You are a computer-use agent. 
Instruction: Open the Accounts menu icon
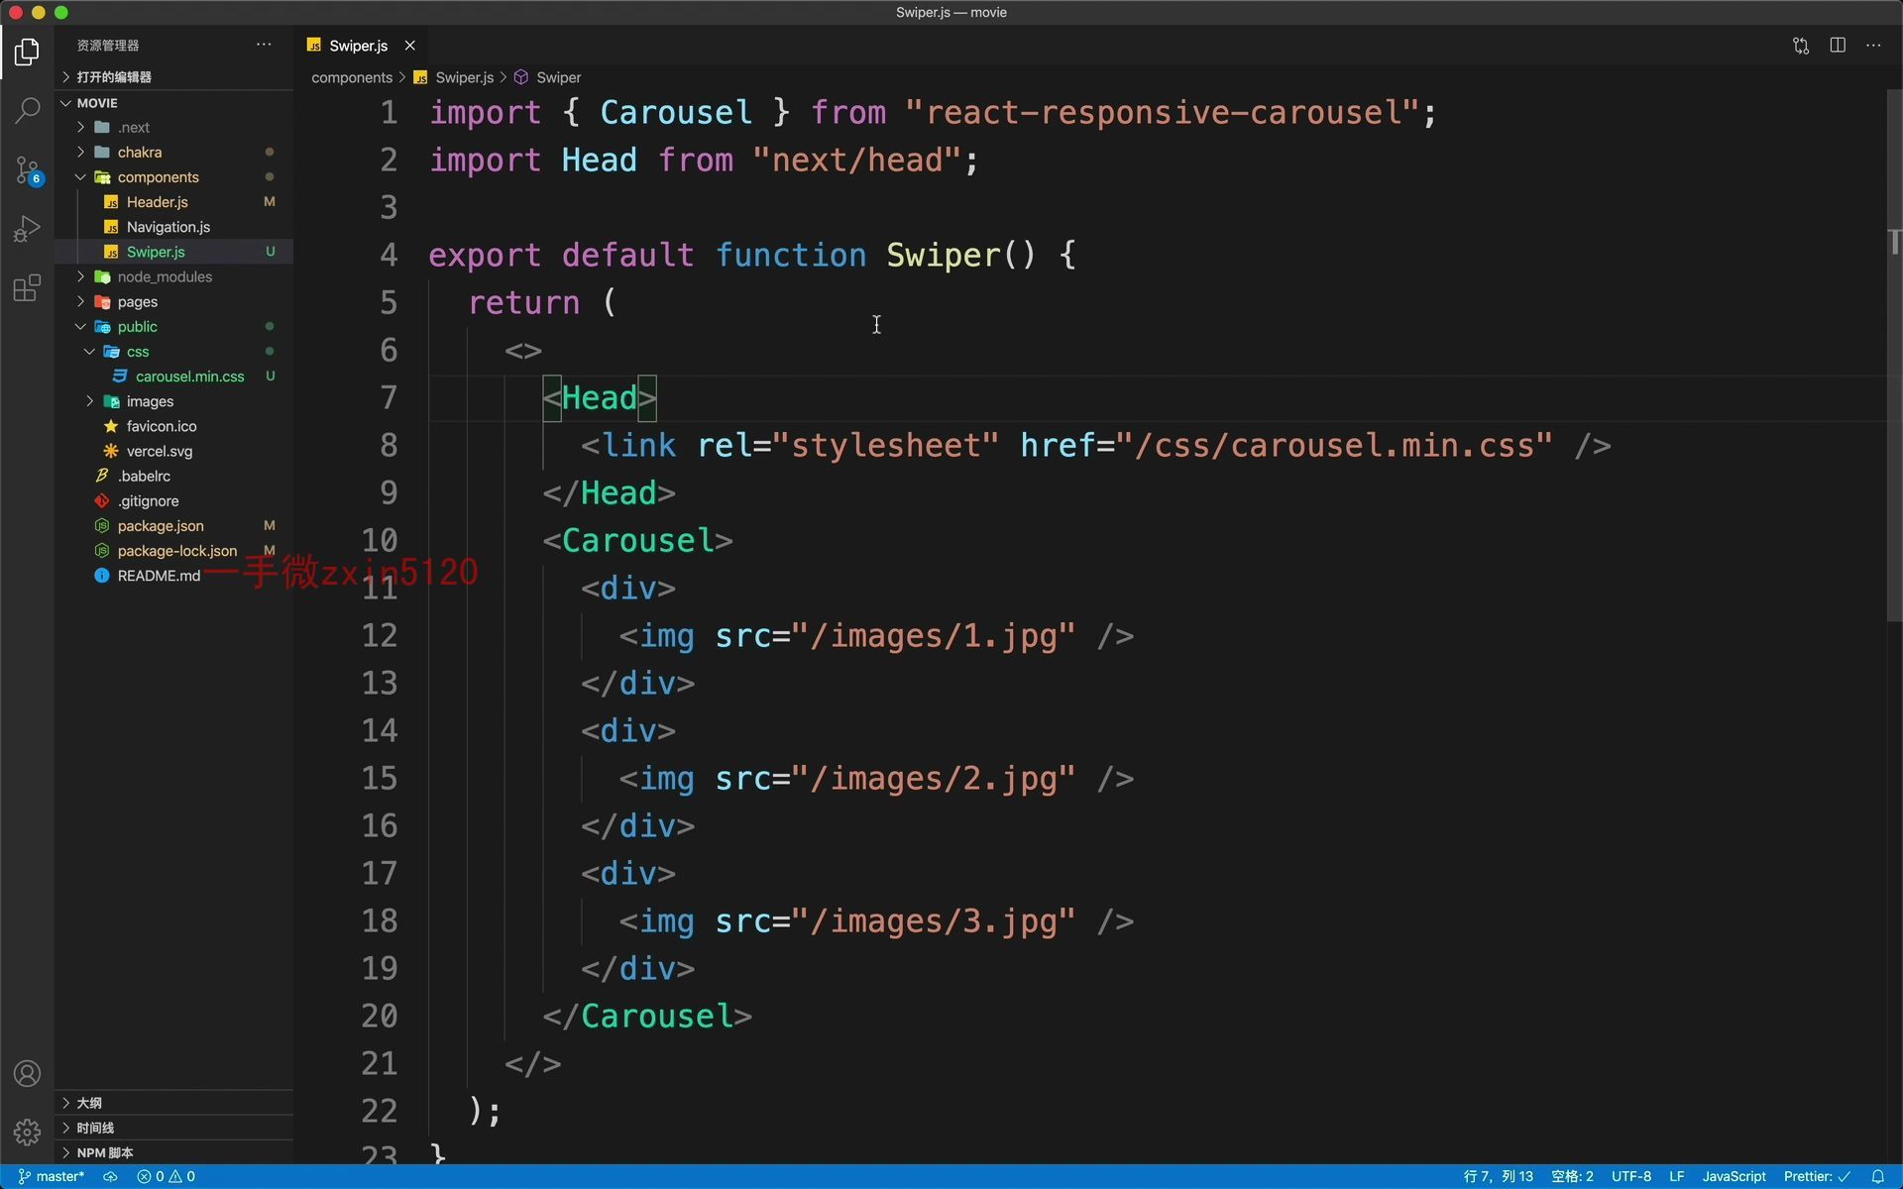click(27, 1073)
